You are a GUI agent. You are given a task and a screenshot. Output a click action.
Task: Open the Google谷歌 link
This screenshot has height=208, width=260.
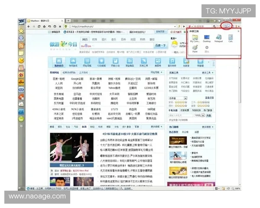tap(77, 79)
